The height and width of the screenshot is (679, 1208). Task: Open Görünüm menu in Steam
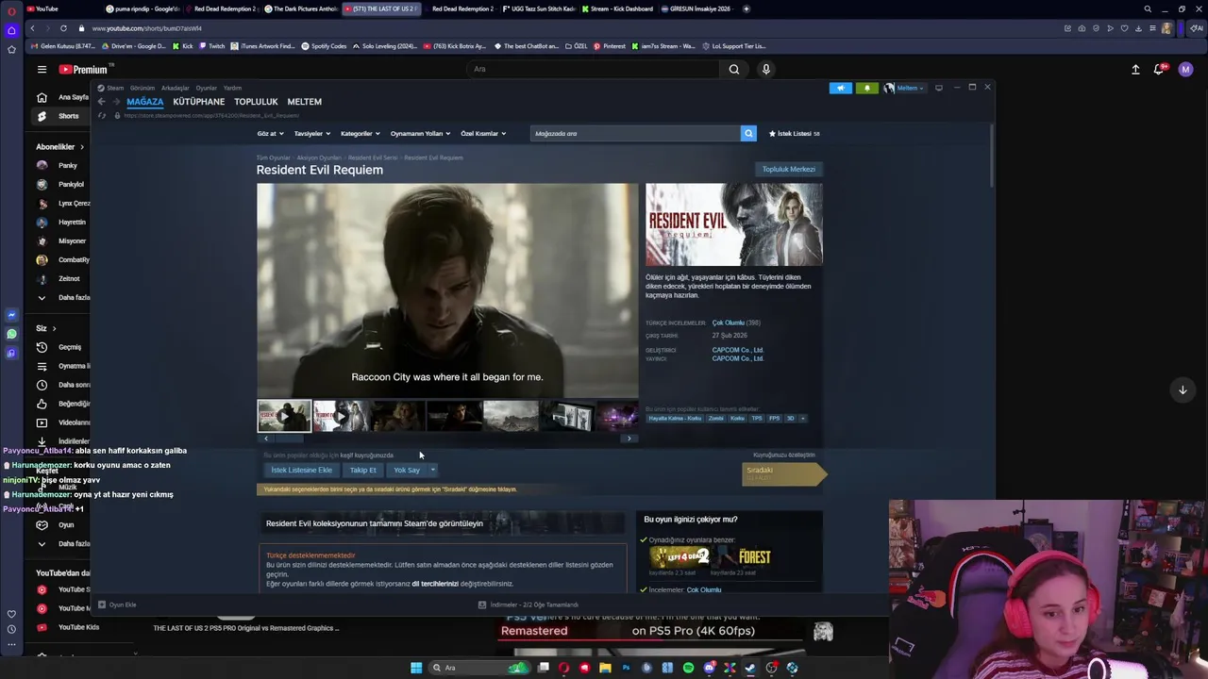point(143,88)
